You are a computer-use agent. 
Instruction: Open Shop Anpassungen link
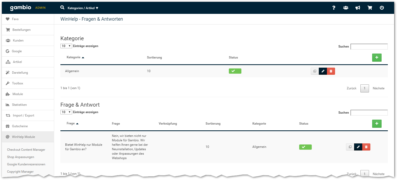click(21, 157)
